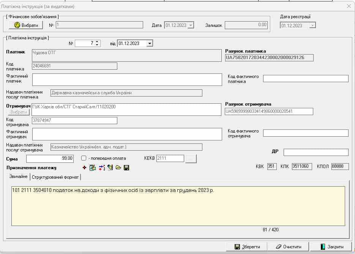Click the Код платника field 24046691
This screenshot has height=254, width=355.
74,66
